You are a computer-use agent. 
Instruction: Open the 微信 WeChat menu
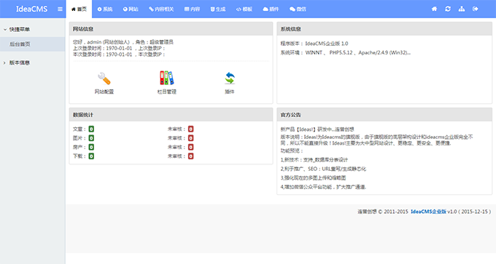point(298,9)
